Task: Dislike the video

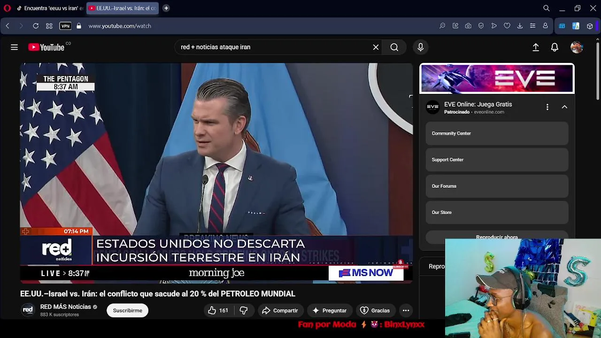Action: [x=243, y=310]
